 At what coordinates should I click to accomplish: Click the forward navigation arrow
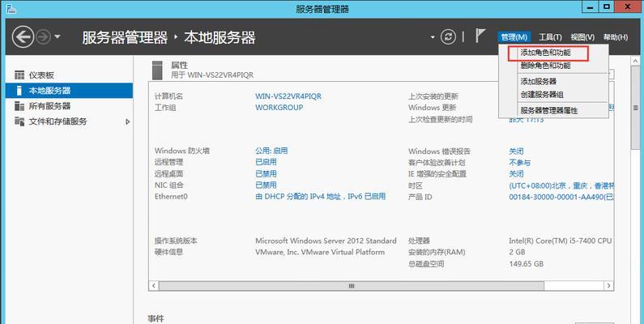pos(43,37)
